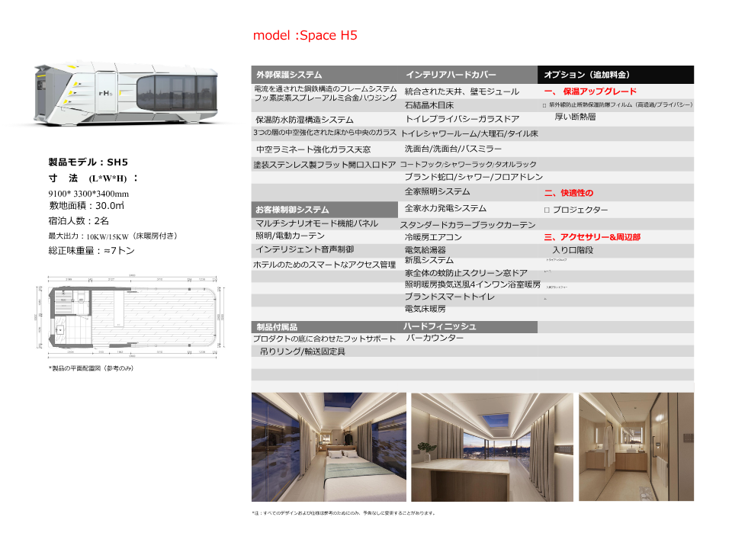The image size is (732, 549).
Task: Tick the 紫外線防止断熱保温防爆フィルム checkbox
Action: (544, 105)
